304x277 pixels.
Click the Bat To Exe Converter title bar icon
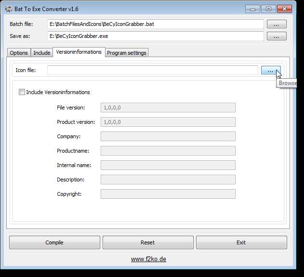[x=8, y=9]
